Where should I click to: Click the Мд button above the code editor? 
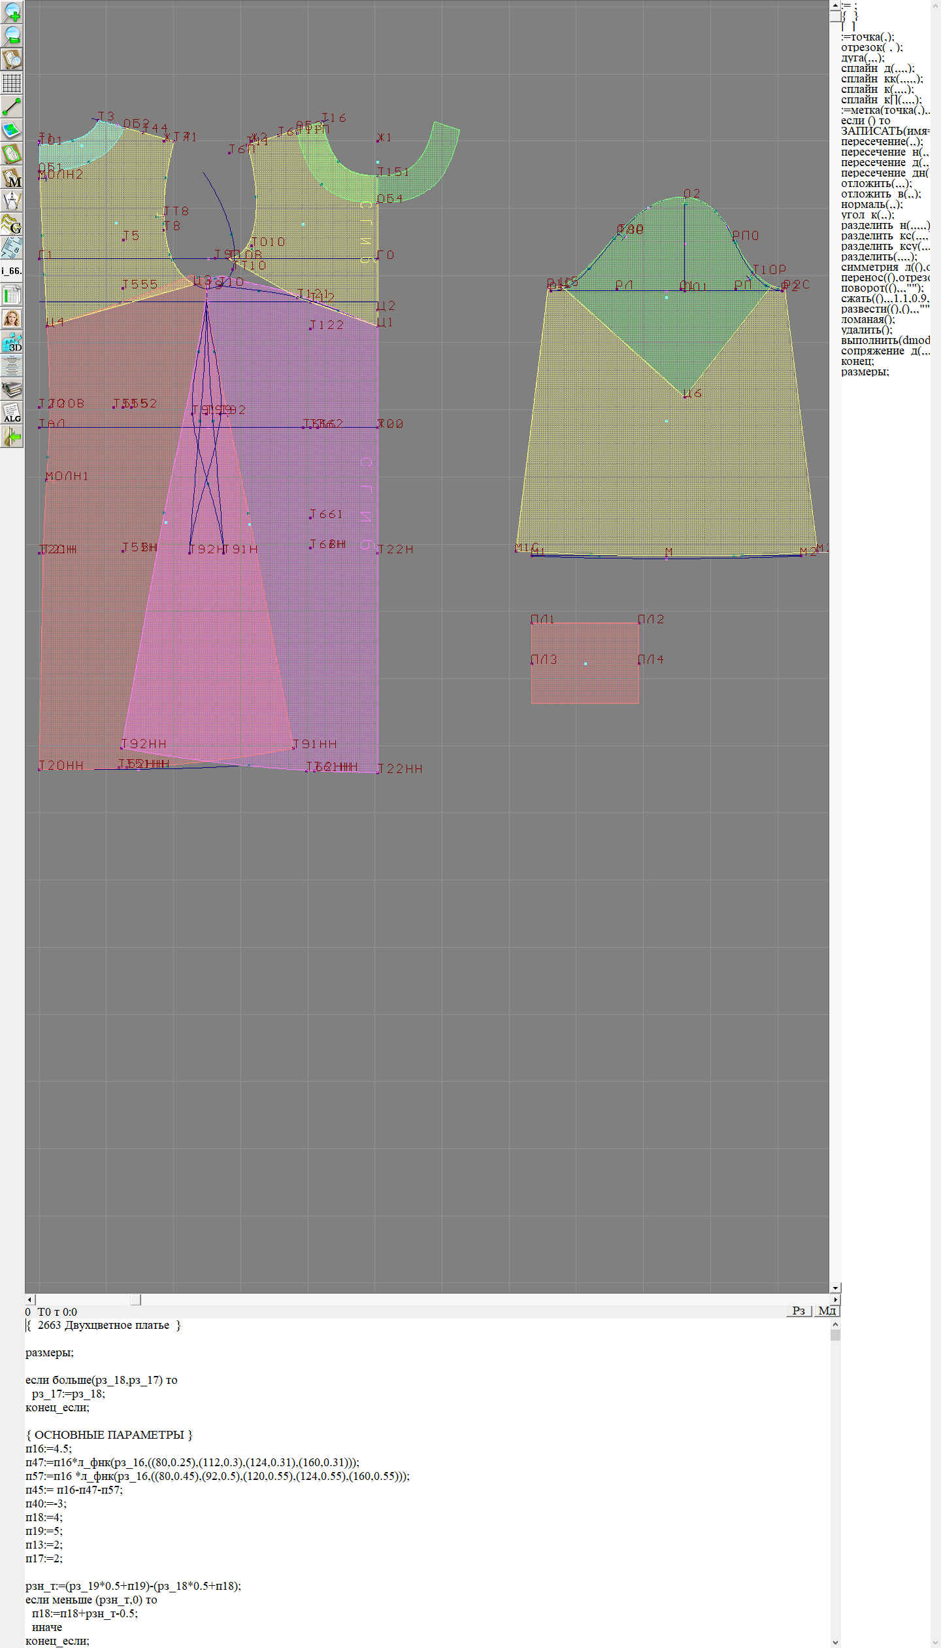tap(826, 1311)
